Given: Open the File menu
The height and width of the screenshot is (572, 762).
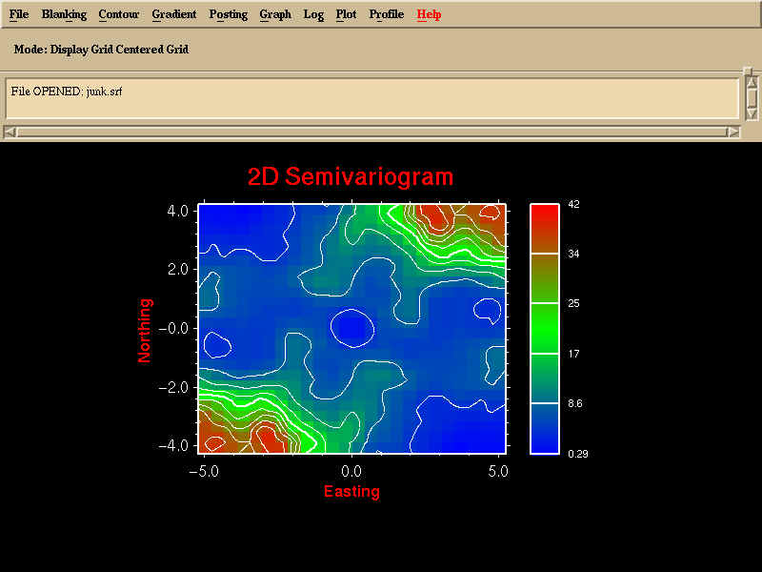Looking at the screenshot, I should point(19,14).
